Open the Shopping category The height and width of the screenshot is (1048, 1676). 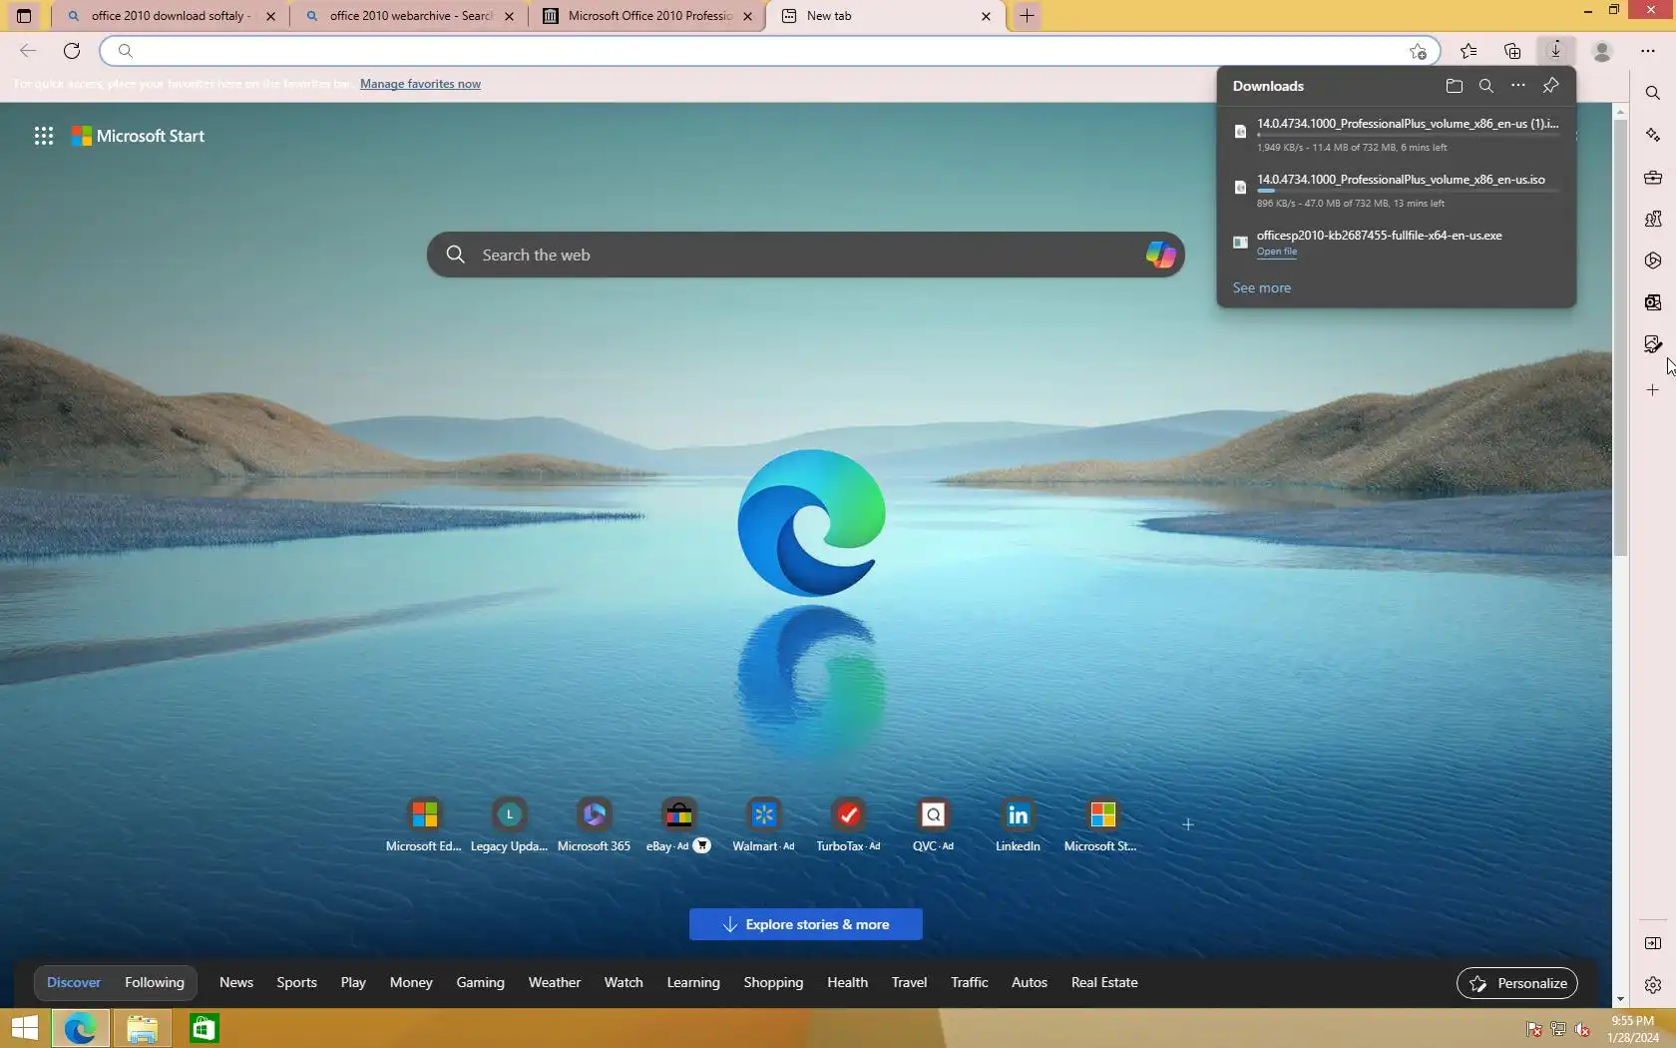(x=773, y=982)
